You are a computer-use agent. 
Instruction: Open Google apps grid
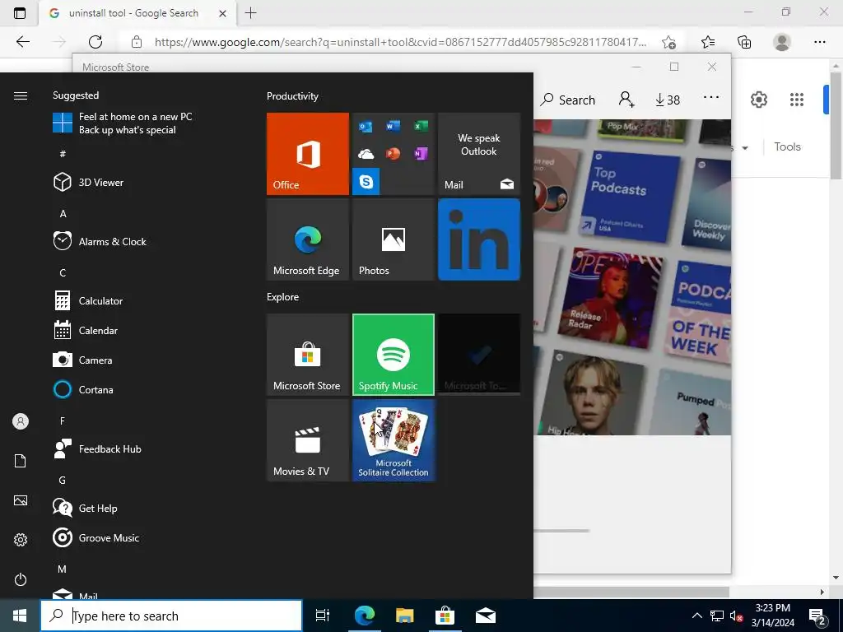797,100
